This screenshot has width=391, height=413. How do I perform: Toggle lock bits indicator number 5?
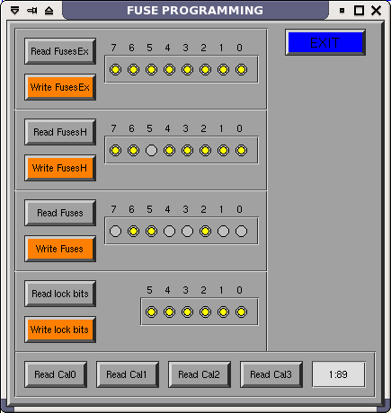tap(151, 312)
